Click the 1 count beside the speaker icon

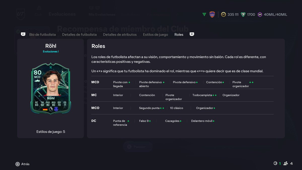280,163
